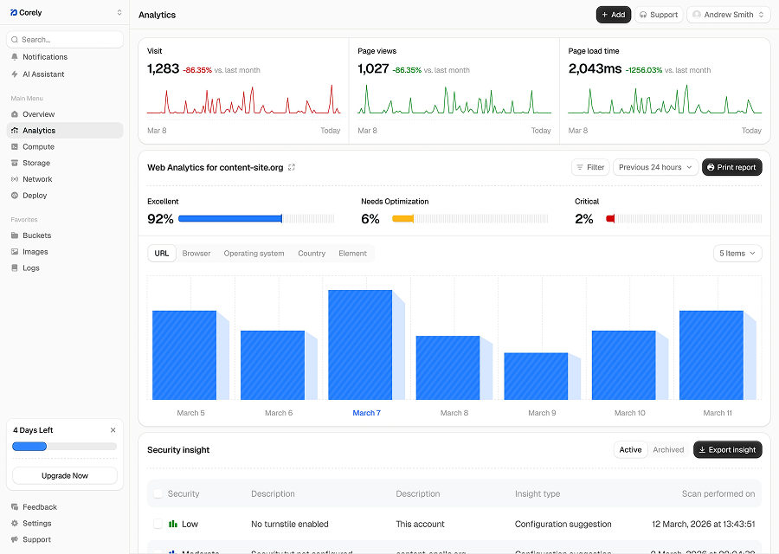Screen dimensions: 779x554
Task: Open Storage icon in main menu
Action: pyautogui.click(x=15, y=163)
